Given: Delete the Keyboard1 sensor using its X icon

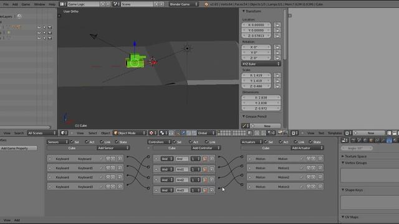Looking at the screenshot, I should (x=120, y=168).
